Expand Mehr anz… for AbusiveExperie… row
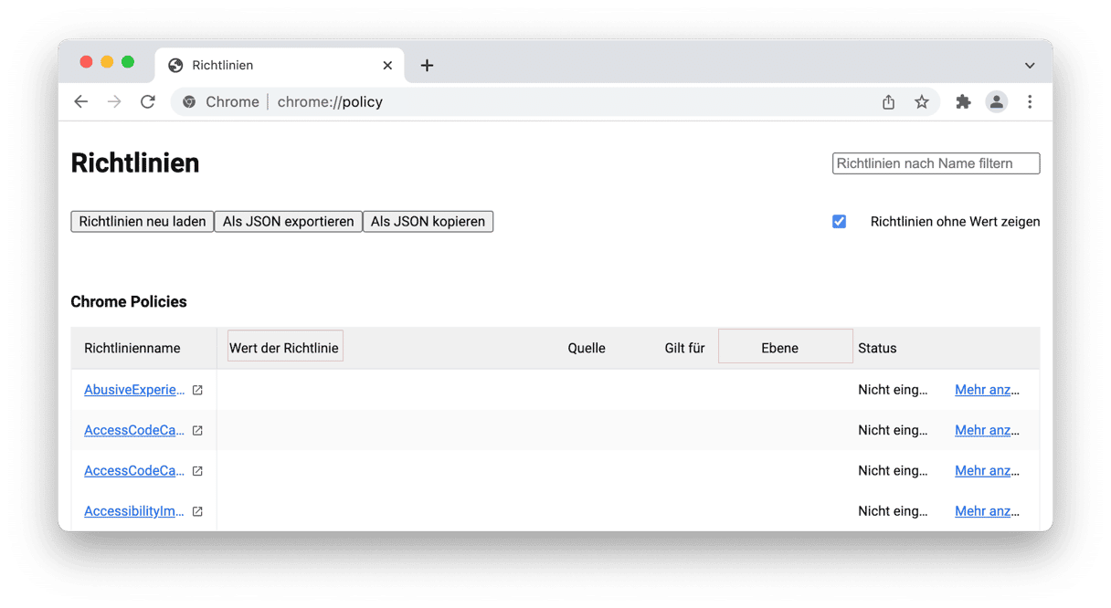Viewport: 1111px width, 608px height. pyautogui.click(x=987, y=390)
